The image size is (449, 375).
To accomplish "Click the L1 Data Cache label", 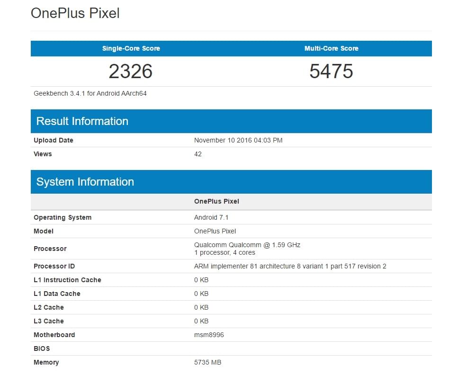I will pyautogui.click(x=57, y=294).
